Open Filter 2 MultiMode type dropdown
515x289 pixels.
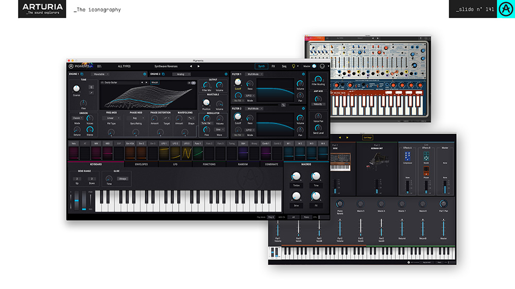(x=254, y=109)
